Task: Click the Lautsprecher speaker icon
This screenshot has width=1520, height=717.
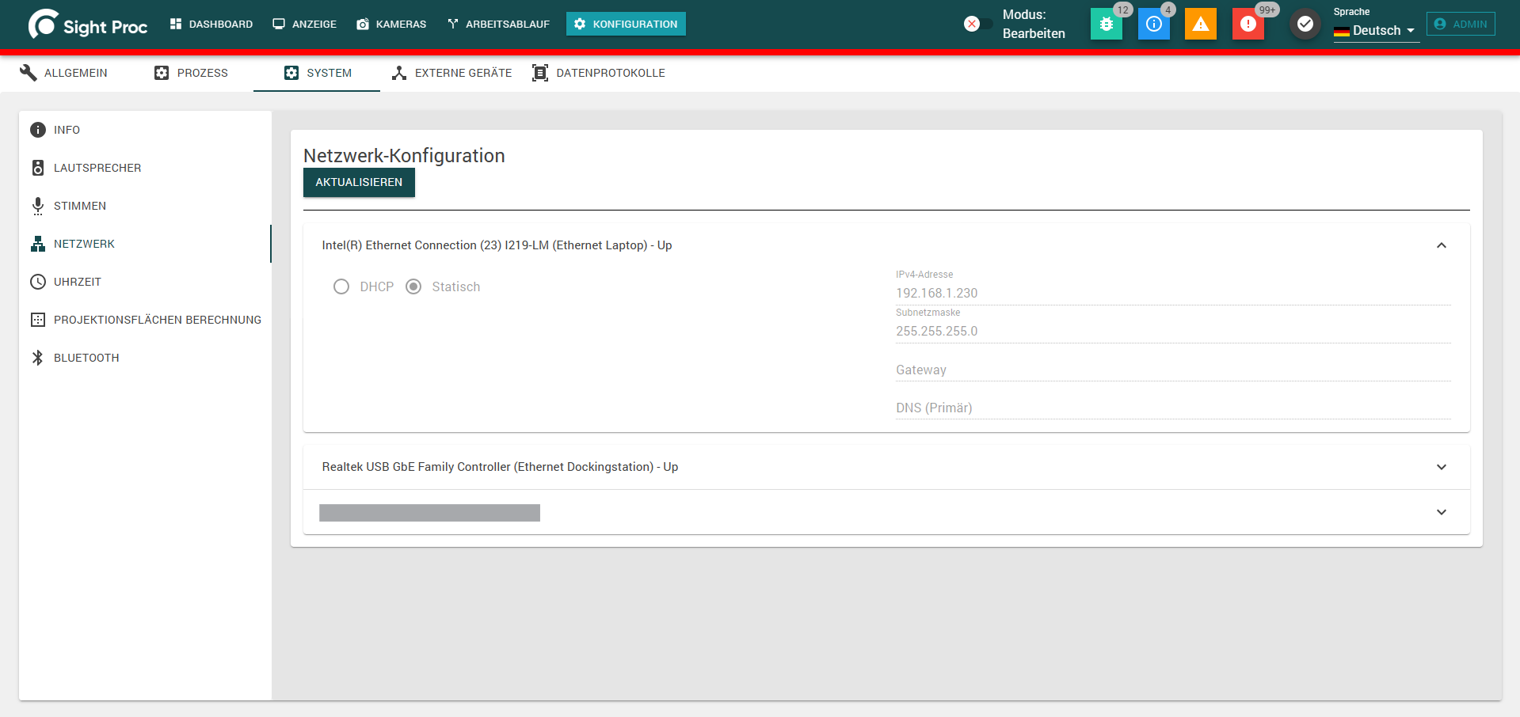Action: (38, 168)
